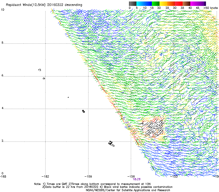219x192 pixels.
Task: Select the "45" label under the color legend
Action: [x=197, y=8]
